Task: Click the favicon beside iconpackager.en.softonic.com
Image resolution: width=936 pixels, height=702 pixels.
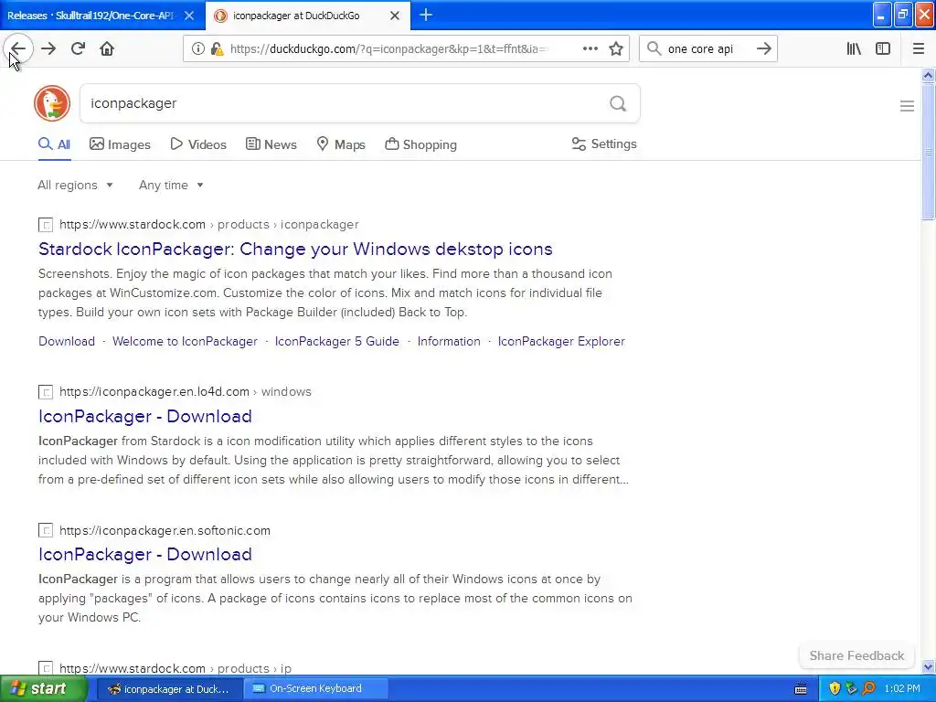Action: [46, 531]
